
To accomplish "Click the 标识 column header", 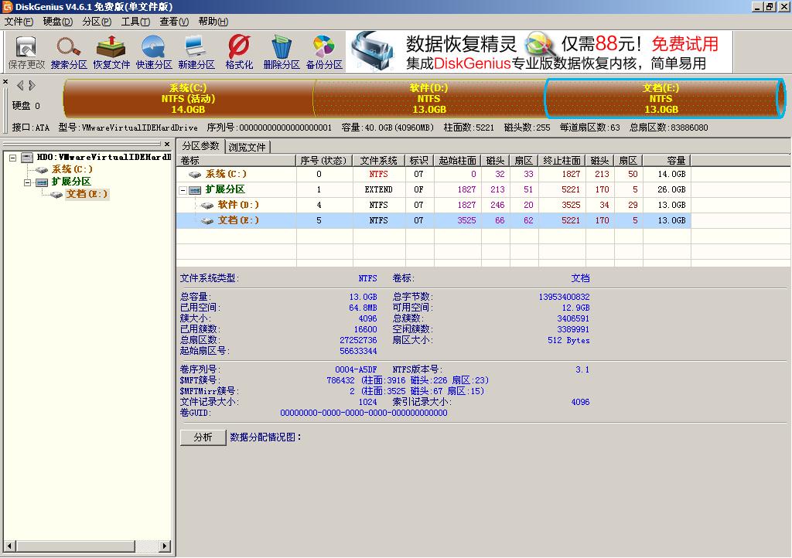I will (x=418, y=161).
